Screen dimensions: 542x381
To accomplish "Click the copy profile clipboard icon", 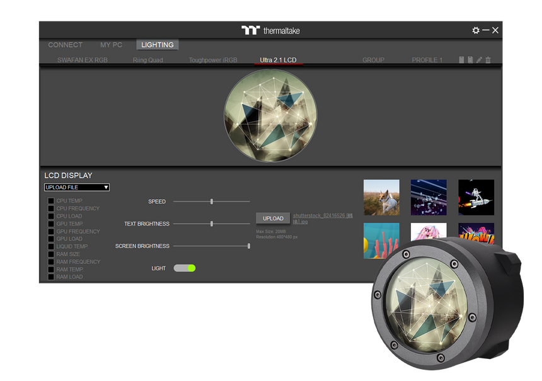I will [x=470, y=60].
